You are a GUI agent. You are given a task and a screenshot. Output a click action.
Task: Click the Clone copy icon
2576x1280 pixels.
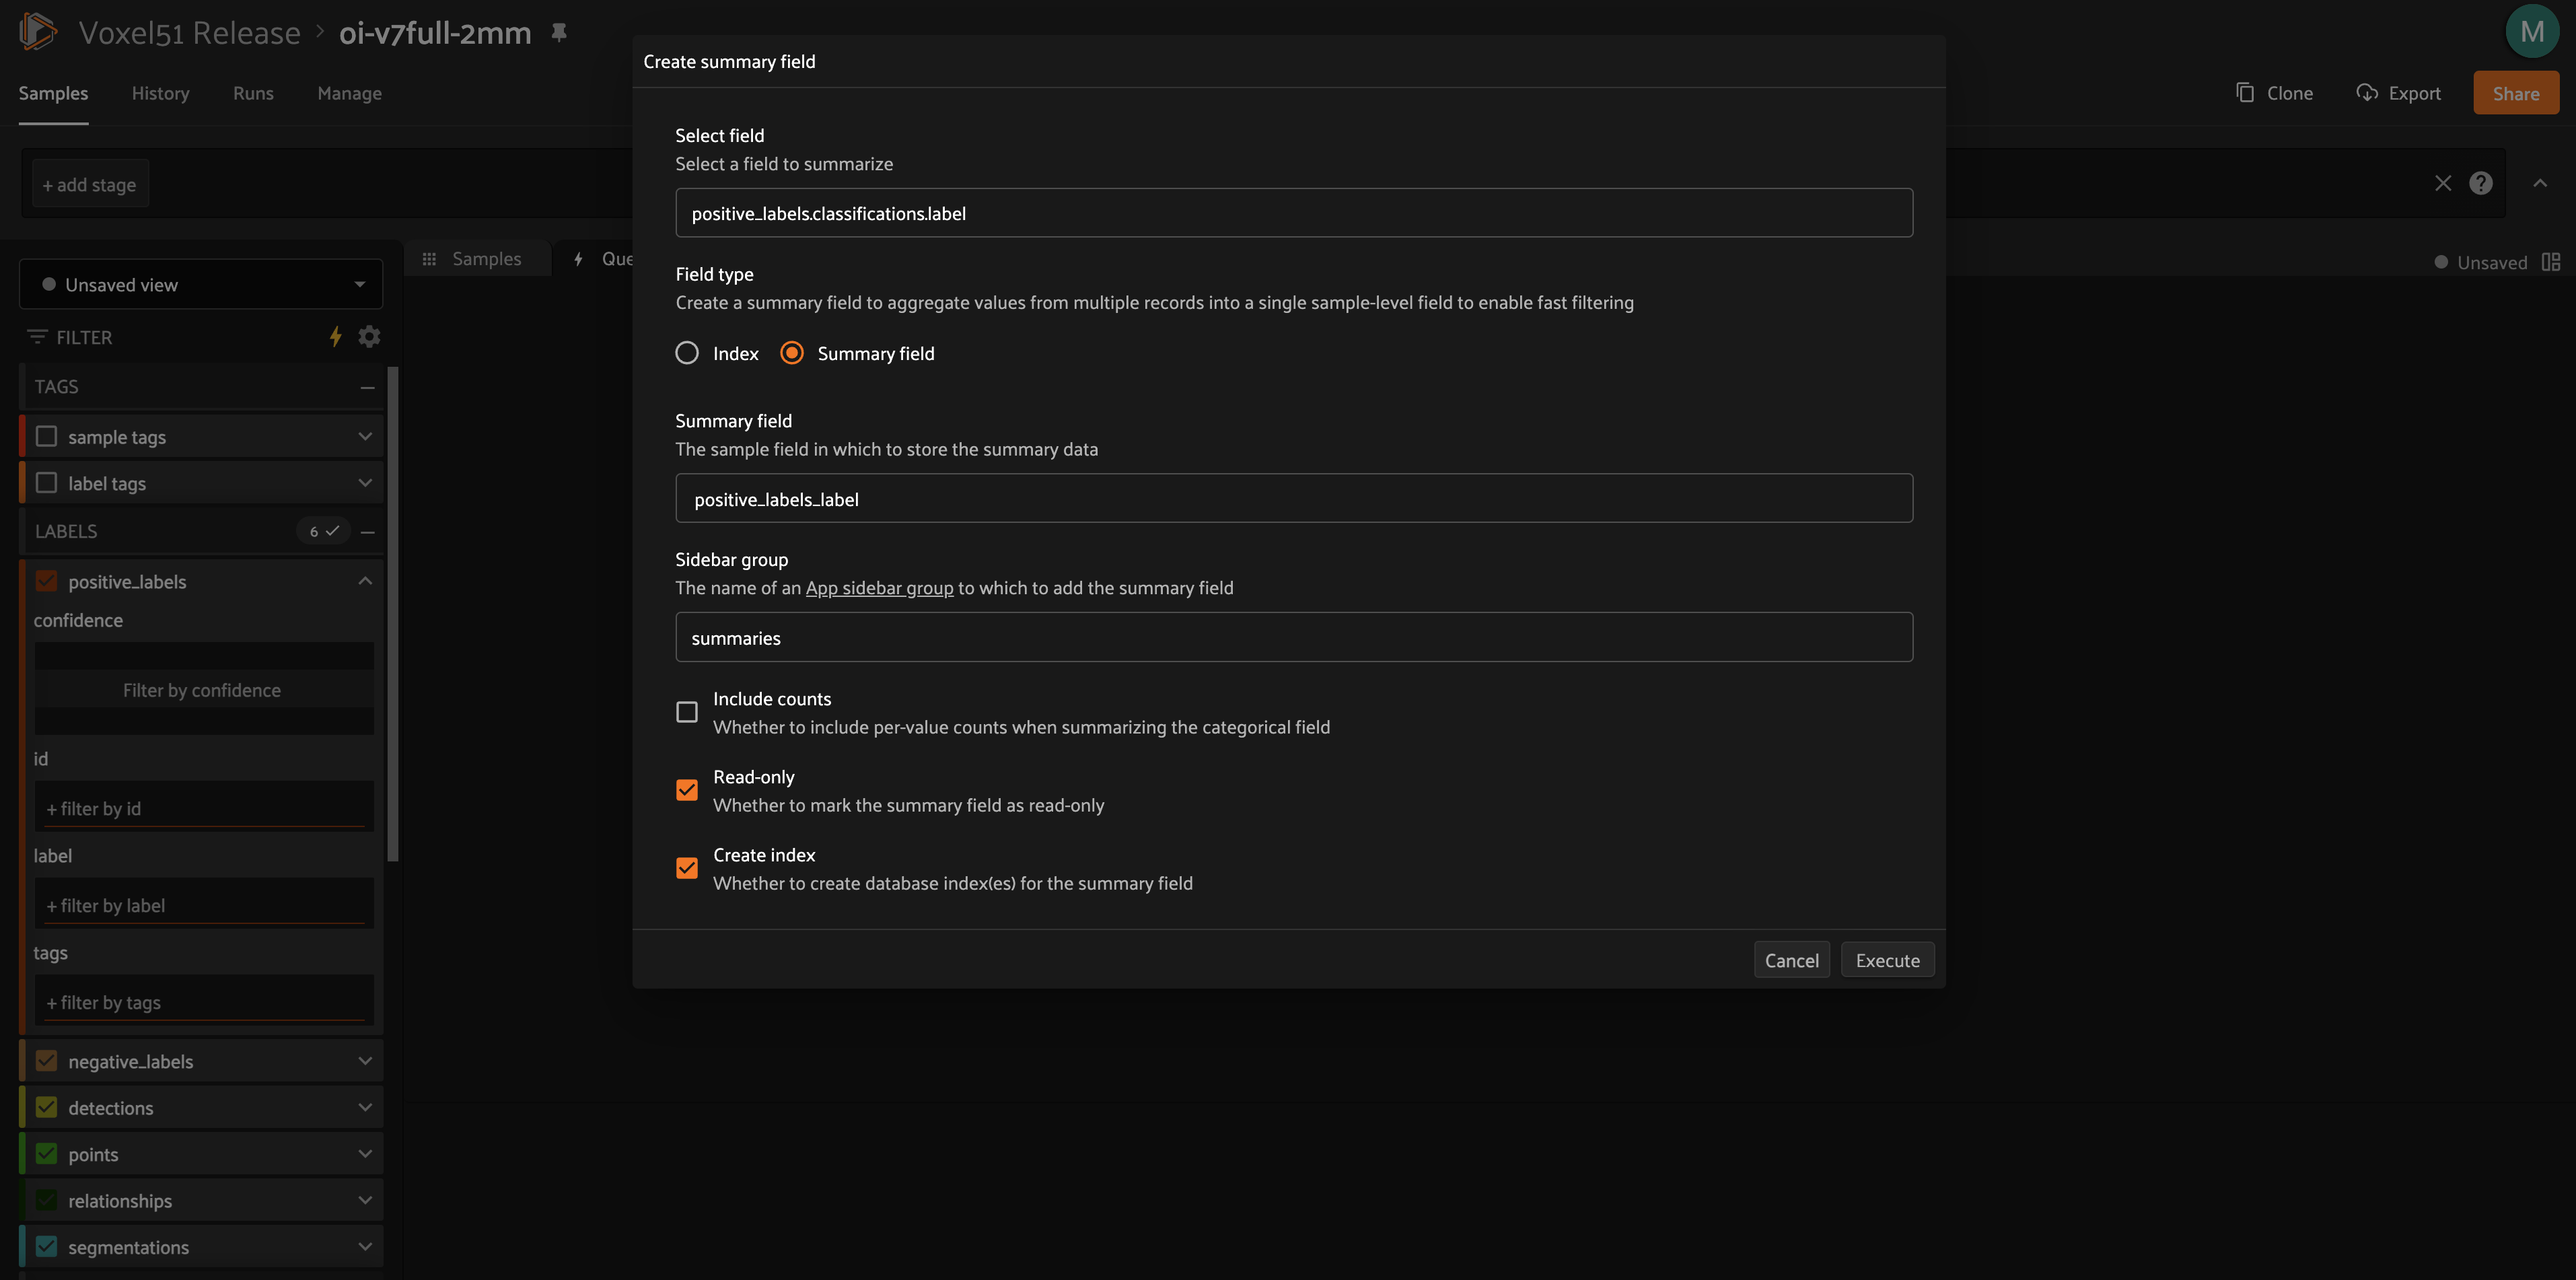pos(2245,92)
